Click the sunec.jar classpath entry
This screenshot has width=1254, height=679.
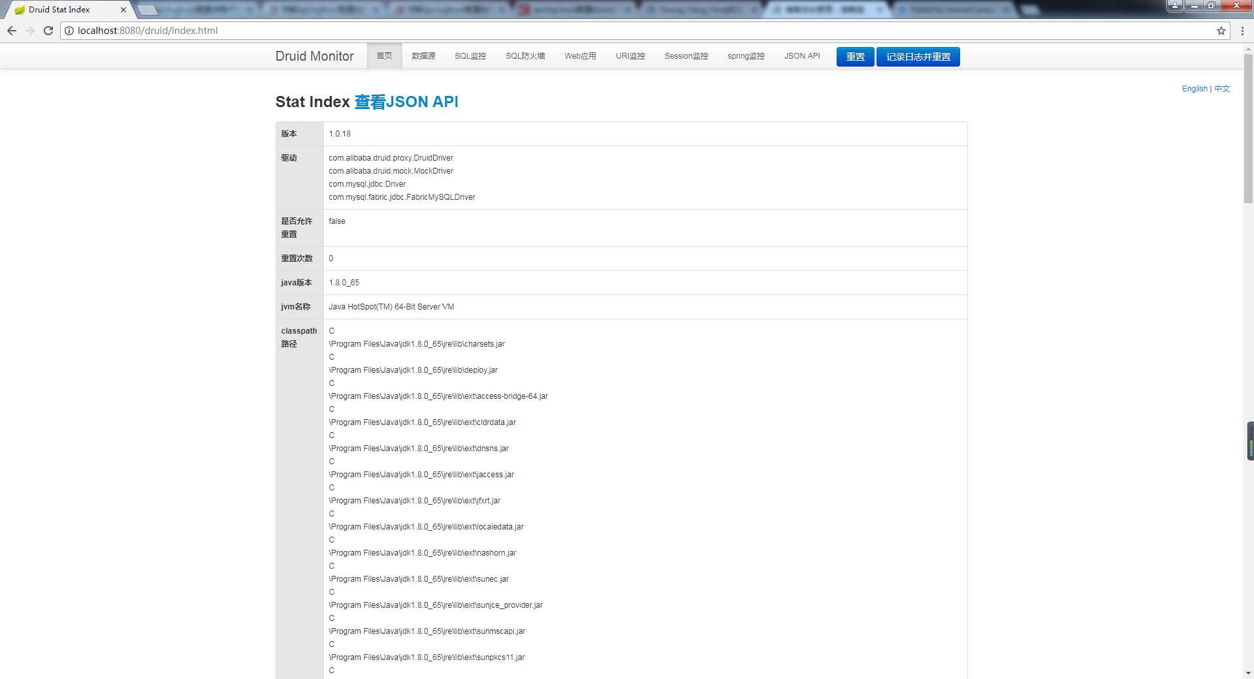(419, 579)
